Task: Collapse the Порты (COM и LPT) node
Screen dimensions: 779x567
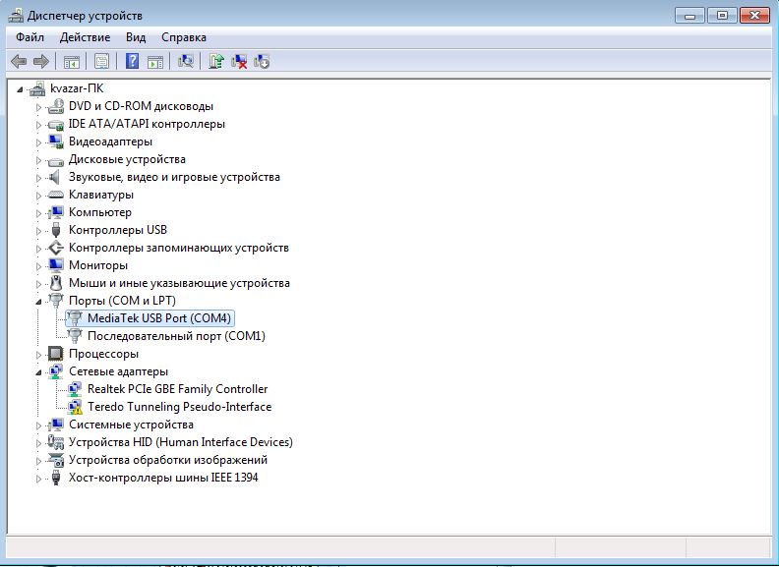Action: (x=39, y=301)
